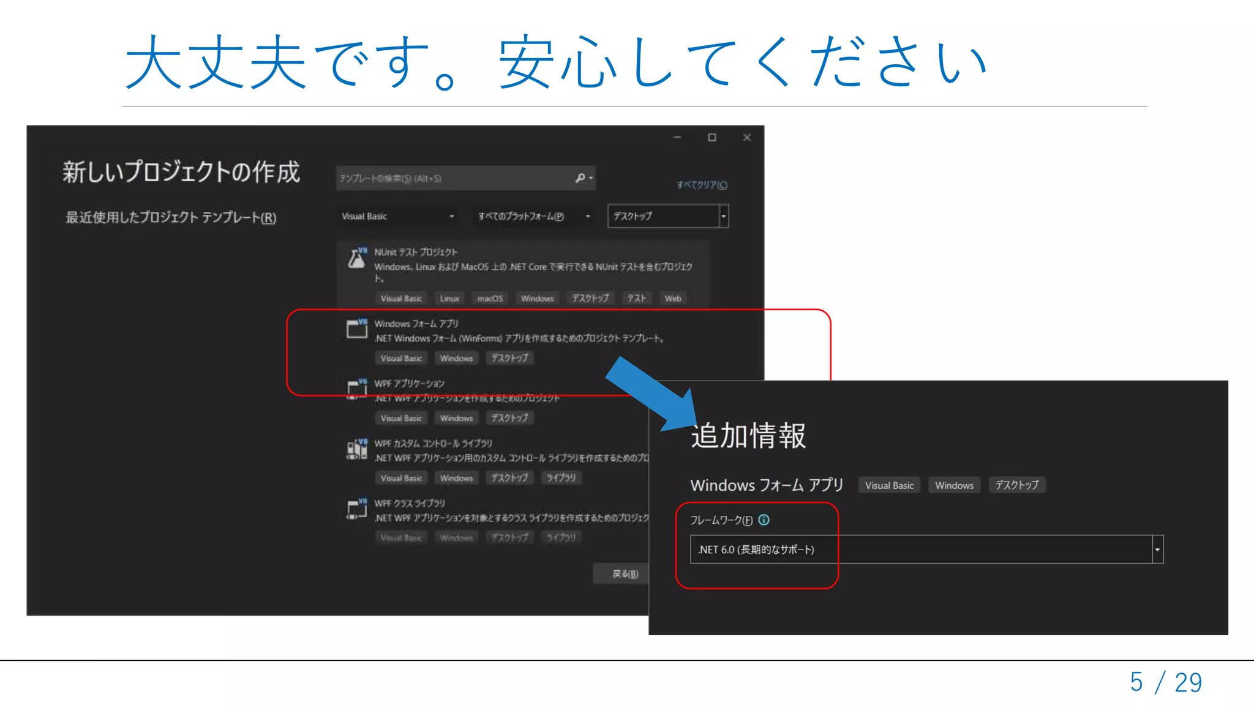Viewport: 1254px width, 705px height.
Task: Click Windows tag in 追加情報 panel
Action: pyautogui.click(x=954, y=485)
